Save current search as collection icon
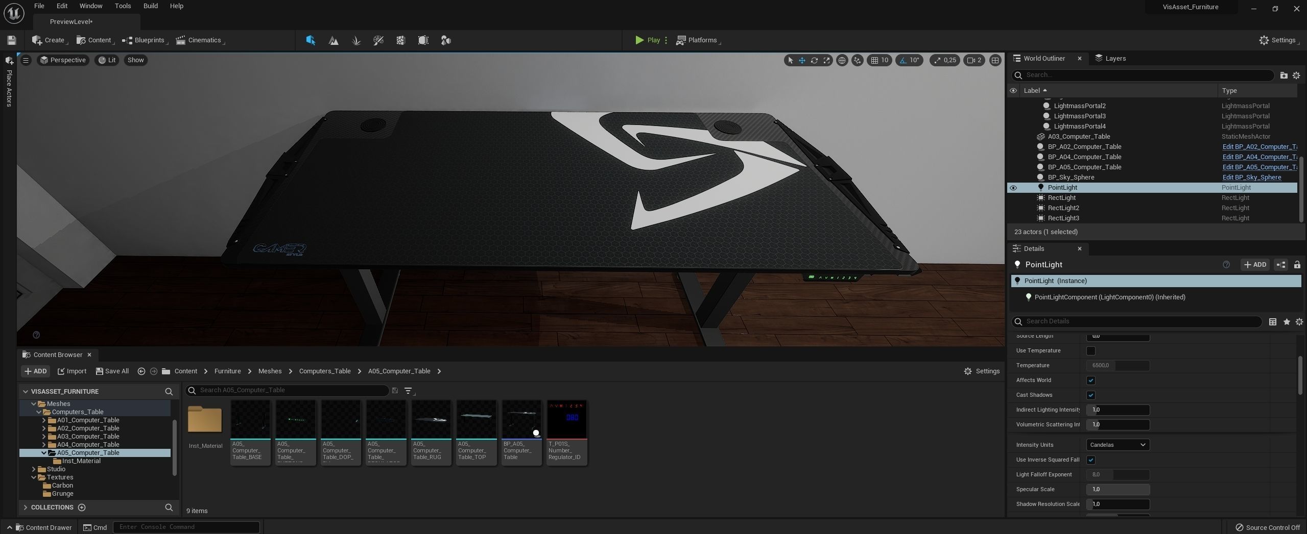Image resolution: width=1307 pixels, height=534 pixels. point(395,391)
